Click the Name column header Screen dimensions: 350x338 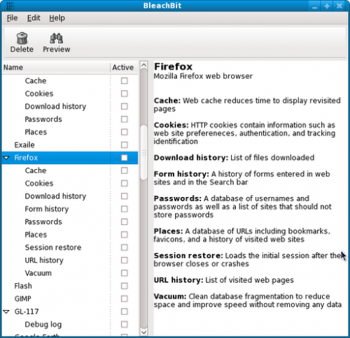56,67
